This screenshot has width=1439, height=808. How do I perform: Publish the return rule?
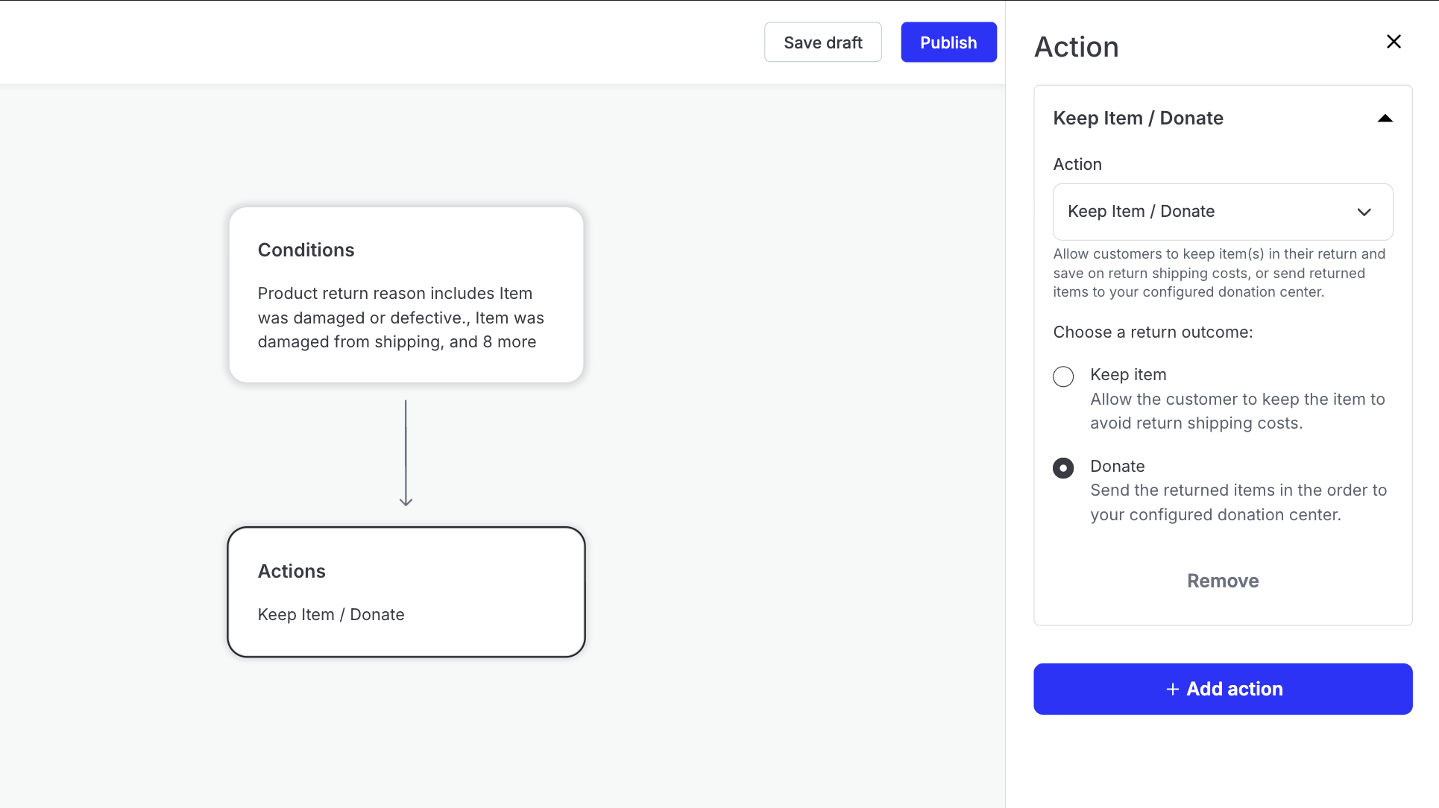point(948,42)
